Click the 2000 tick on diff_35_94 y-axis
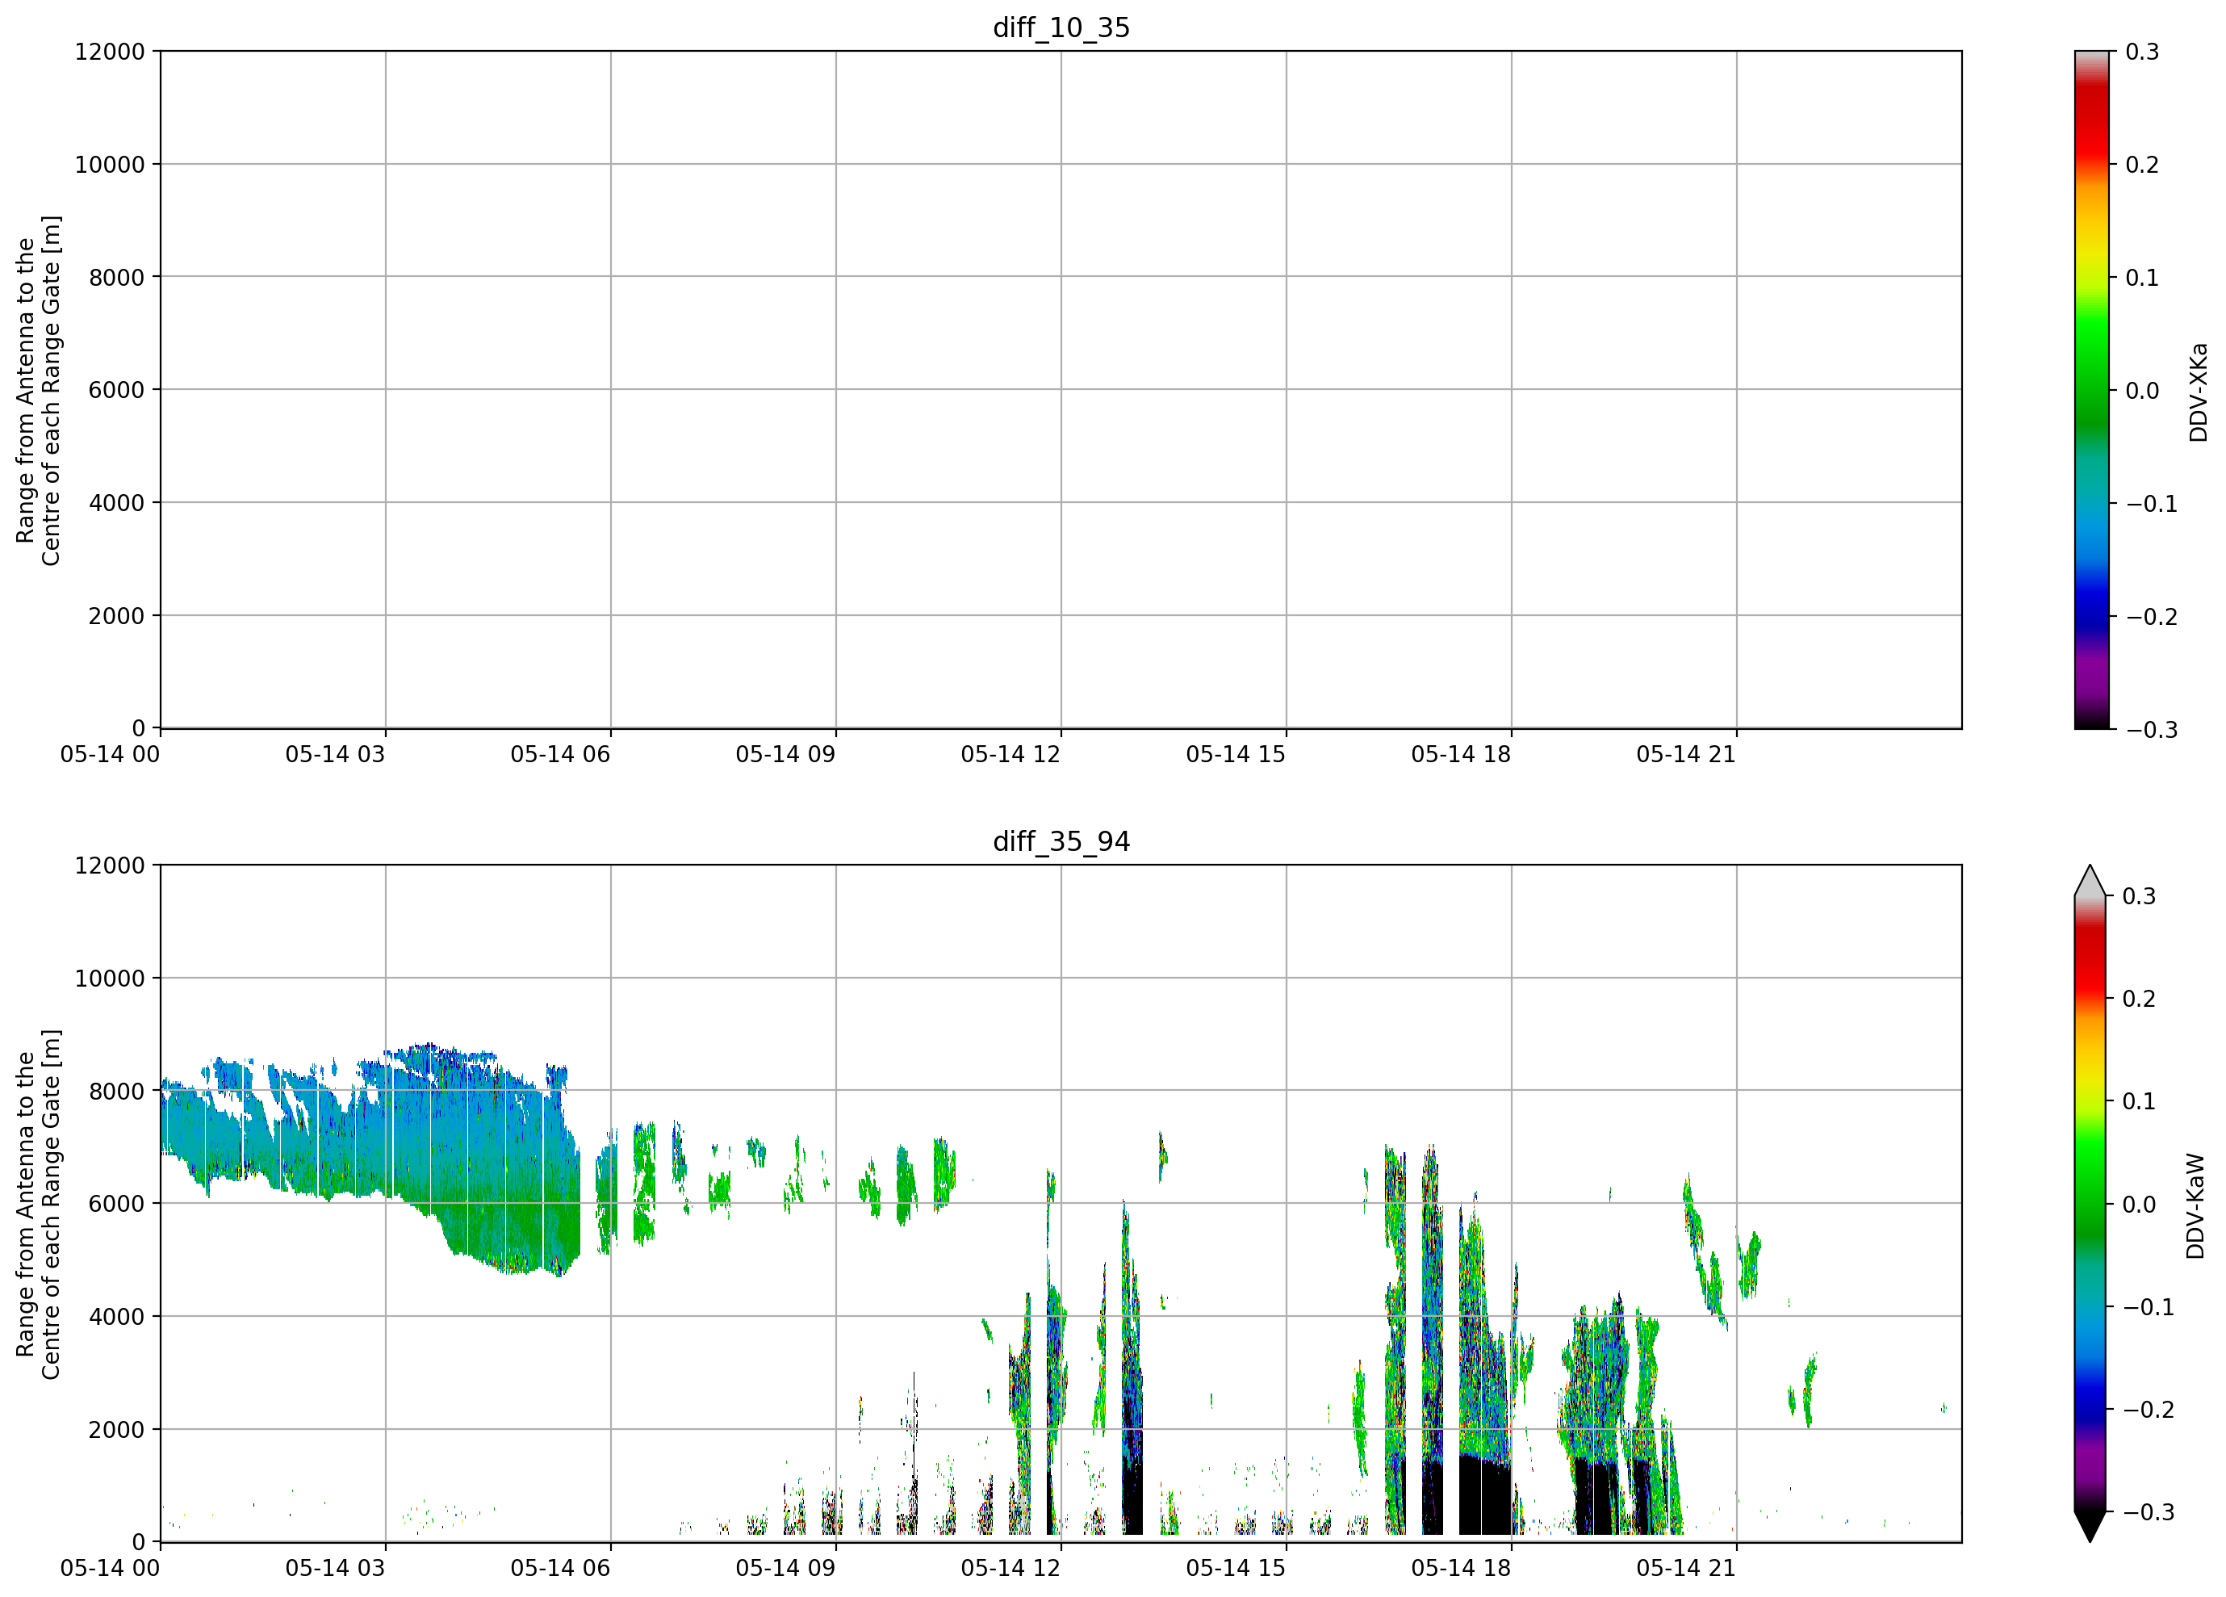Image resolution: width=2226 pixels, height=1597 pixels. click(117, 1429)
